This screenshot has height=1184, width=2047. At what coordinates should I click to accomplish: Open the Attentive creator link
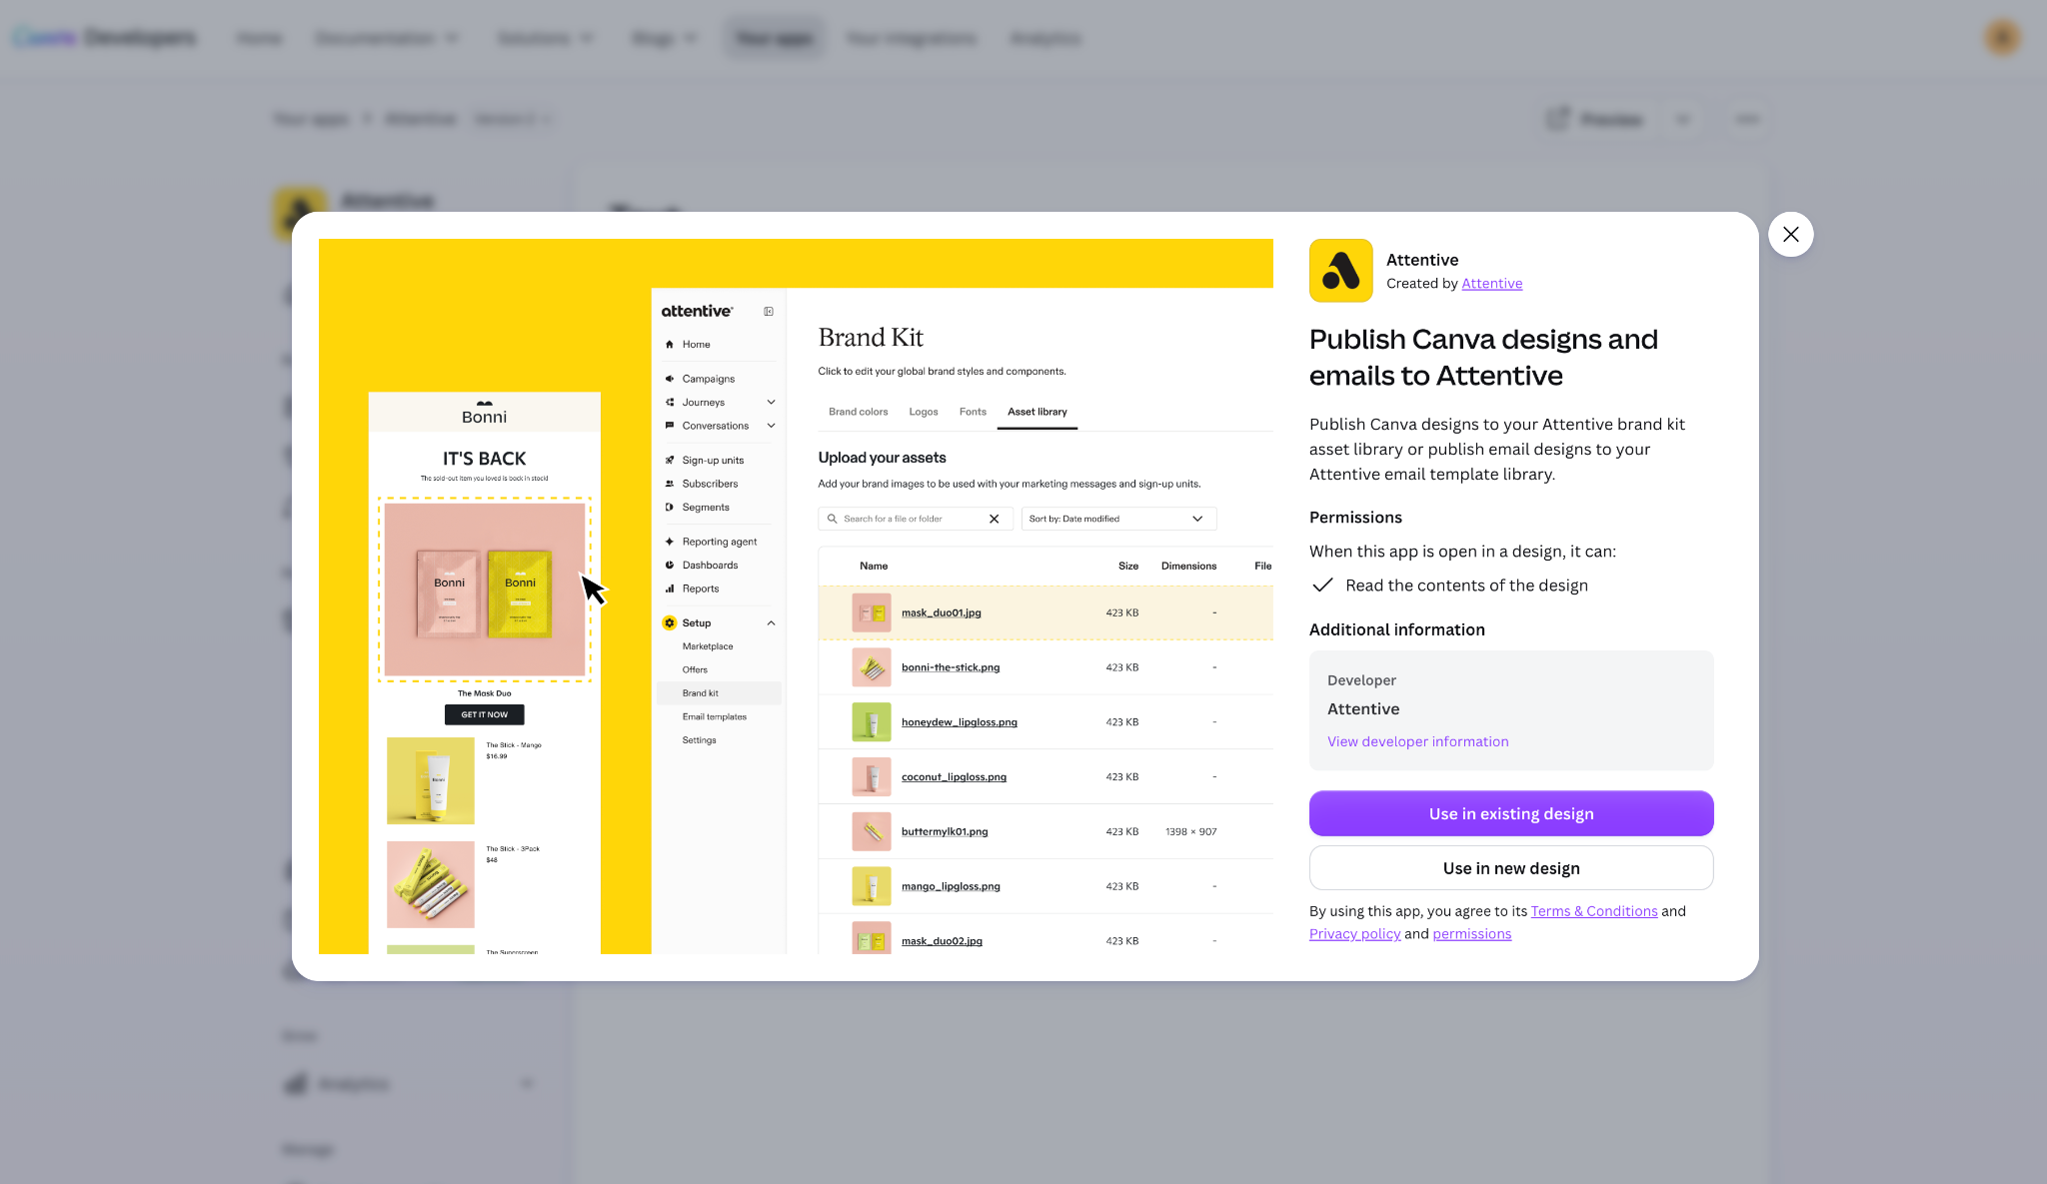click(1491, 284)
